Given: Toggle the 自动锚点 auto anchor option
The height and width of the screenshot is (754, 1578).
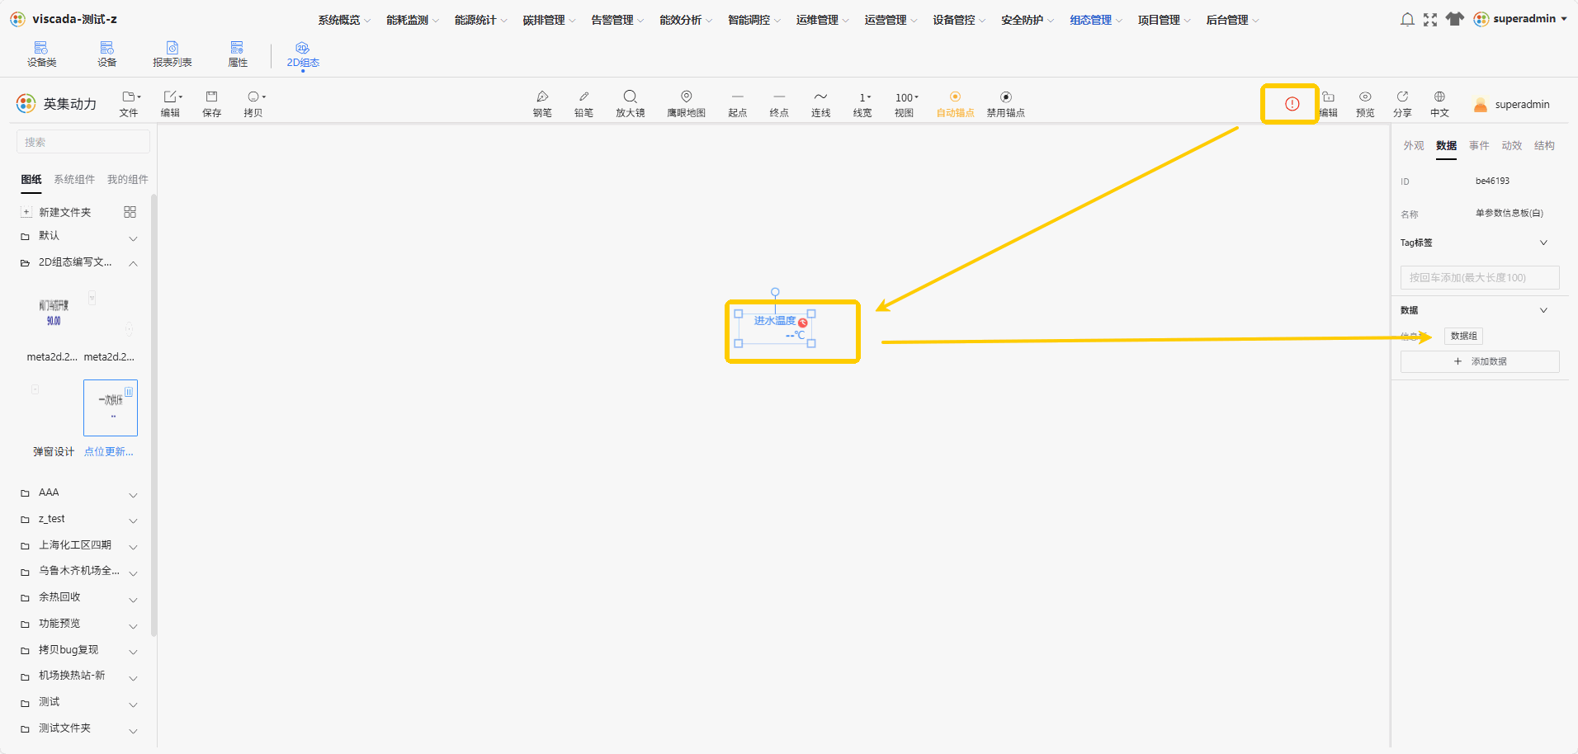Looking at the screenshot, I should pos(955,104).
